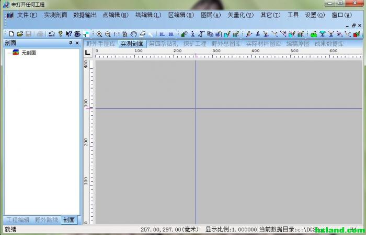The width and height of the screenshot is (366, 235).
Task: Switch to the 工程编辑 bottom tab
Action: point(18,220)
